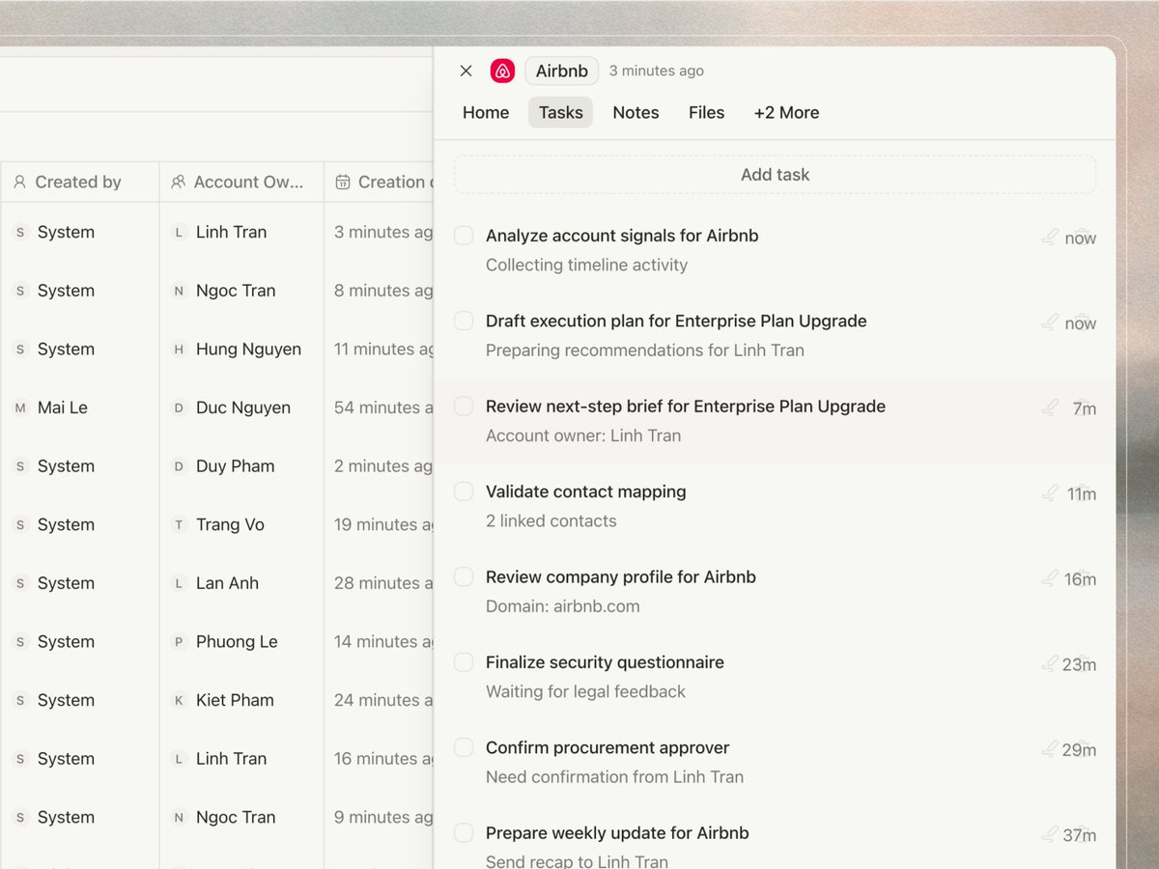Check off Analyze account signals for Airbnb
Viewport: 1159px width, 869px height.
(x=464, y=235)
